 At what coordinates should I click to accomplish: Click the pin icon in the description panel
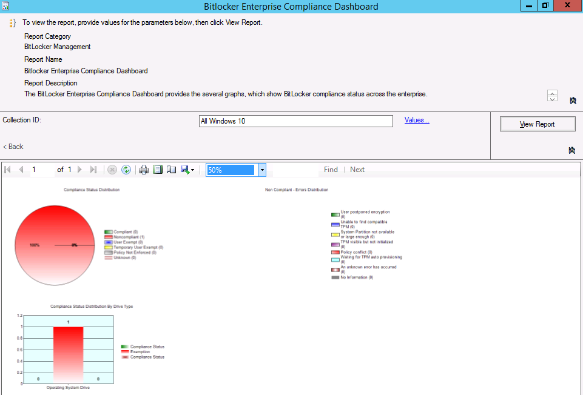pos(573,101)
